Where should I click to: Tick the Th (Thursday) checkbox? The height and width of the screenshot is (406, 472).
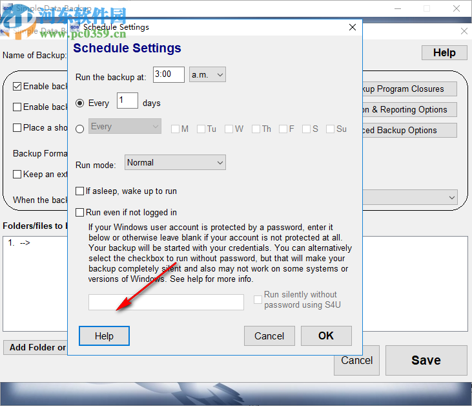256,129
